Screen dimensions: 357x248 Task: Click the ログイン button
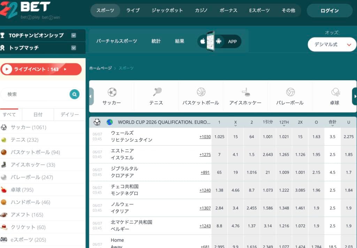coord(329,10)
